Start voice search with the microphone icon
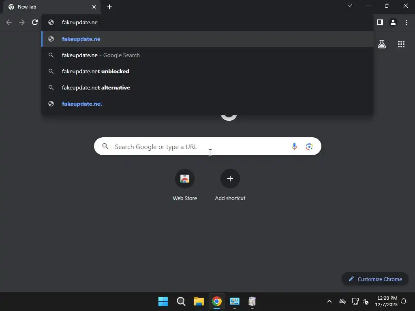The height and width of the screenshot is (311, 415). click(294, 146)
